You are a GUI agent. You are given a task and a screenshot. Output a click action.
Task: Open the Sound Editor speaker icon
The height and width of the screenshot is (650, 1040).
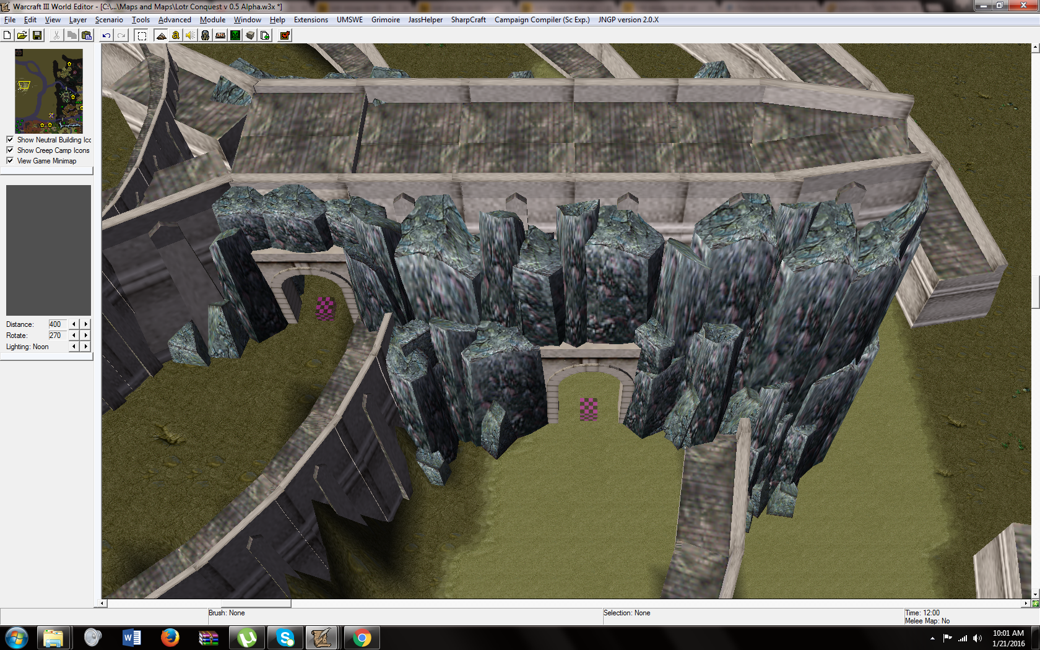pos(191,35)
